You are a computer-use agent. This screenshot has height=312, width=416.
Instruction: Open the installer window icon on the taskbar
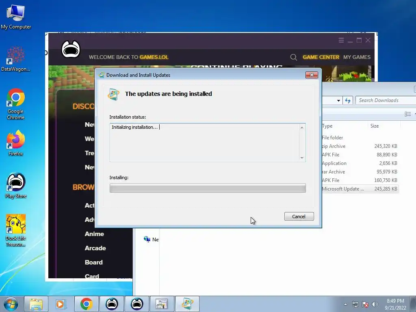pos(162,304)
